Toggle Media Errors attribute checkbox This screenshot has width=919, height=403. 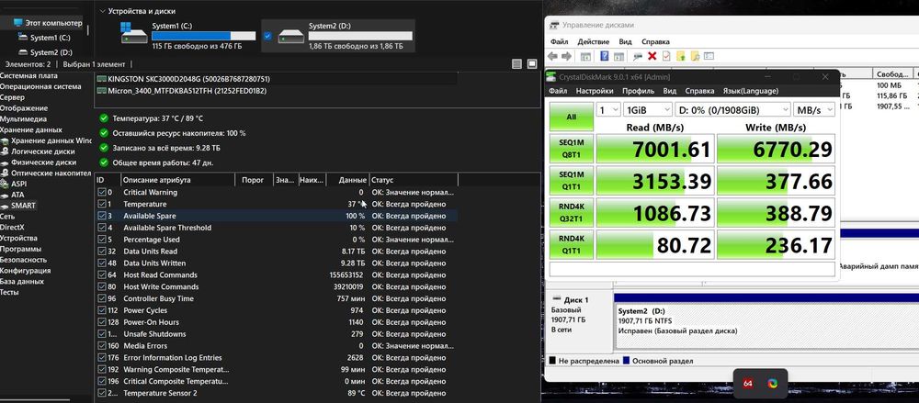coord(102,345)
